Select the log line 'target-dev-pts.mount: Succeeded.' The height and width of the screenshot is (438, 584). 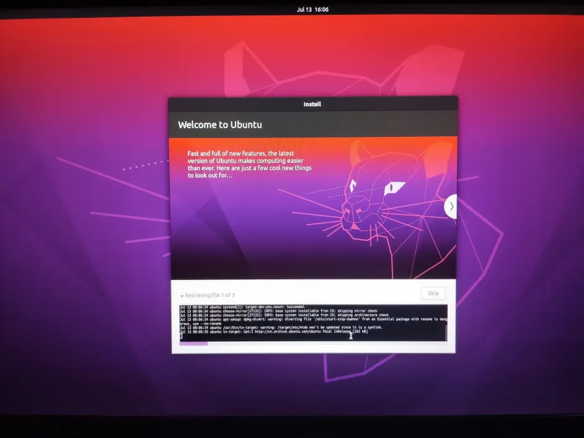click(242, 307)
